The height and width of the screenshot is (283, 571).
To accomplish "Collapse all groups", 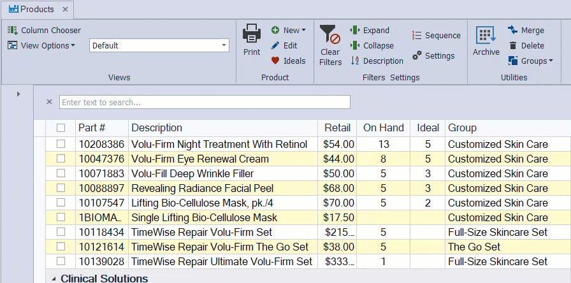I will click(x=372, y=45).
